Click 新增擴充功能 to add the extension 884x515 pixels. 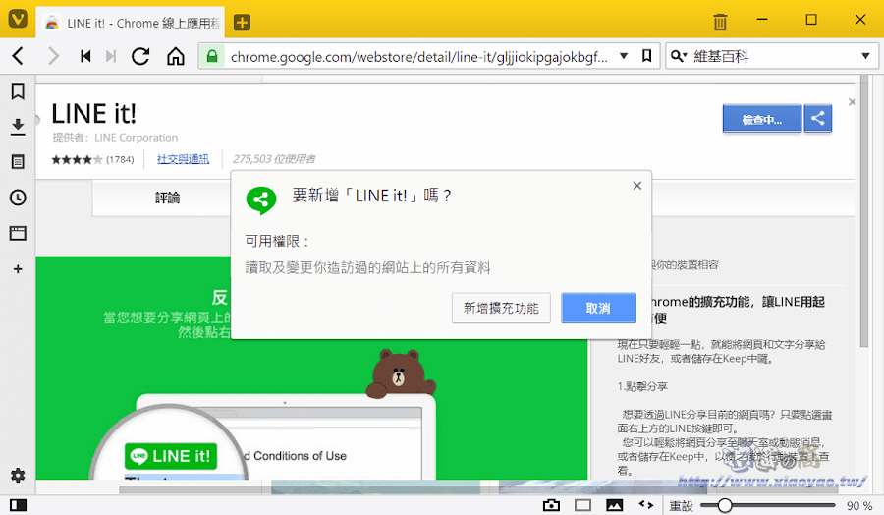501,308
